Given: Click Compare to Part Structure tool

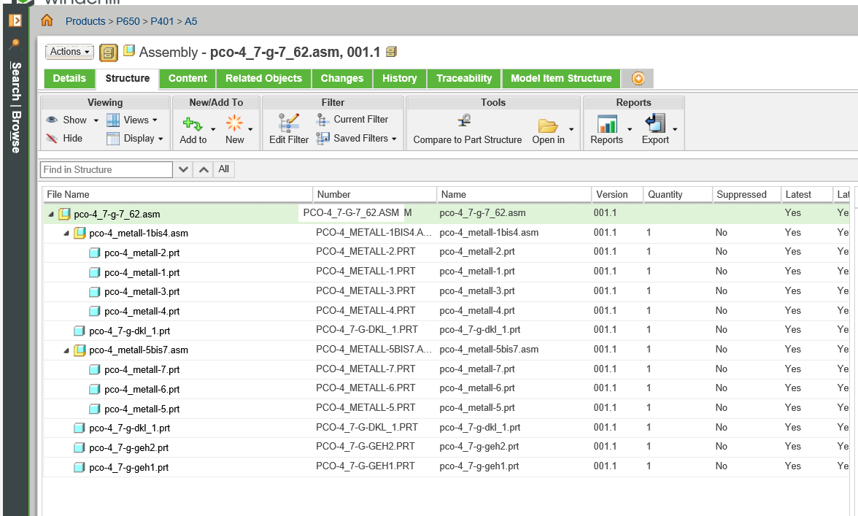Looking at the screenshot, I should (467, 122).
